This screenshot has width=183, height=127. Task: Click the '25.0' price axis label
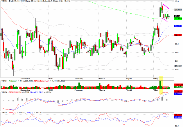[x=177, y=1]
